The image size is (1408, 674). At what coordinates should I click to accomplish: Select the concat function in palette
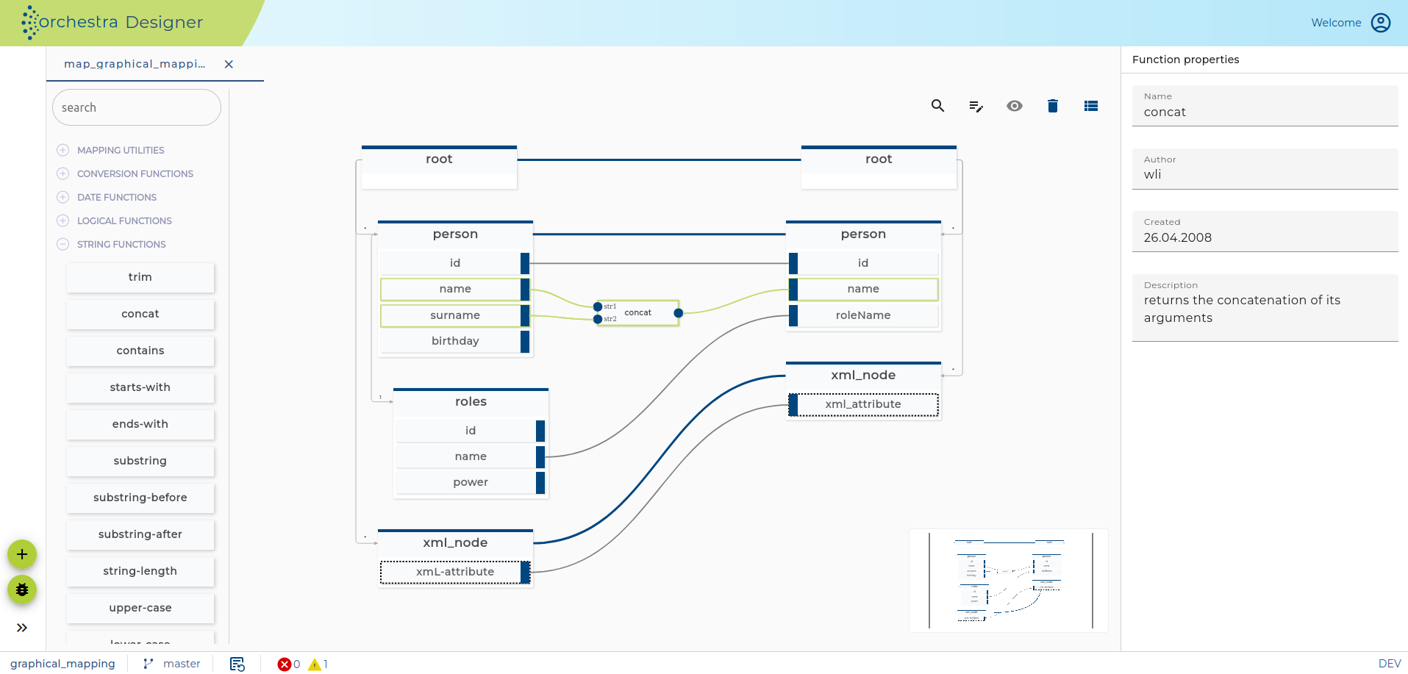(x=140, y=314)
